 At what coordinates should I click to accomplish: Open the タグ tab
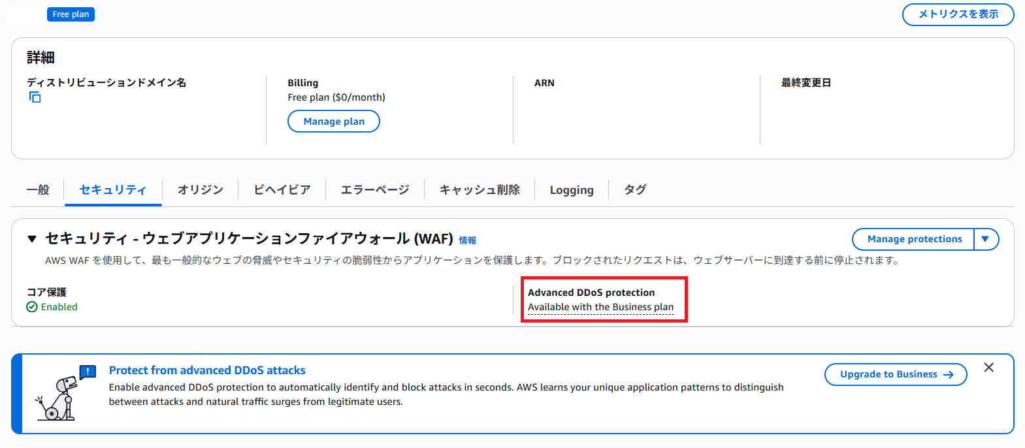635,190
